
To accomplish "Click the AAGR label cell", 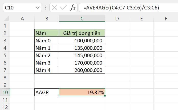I will [47, 92].
